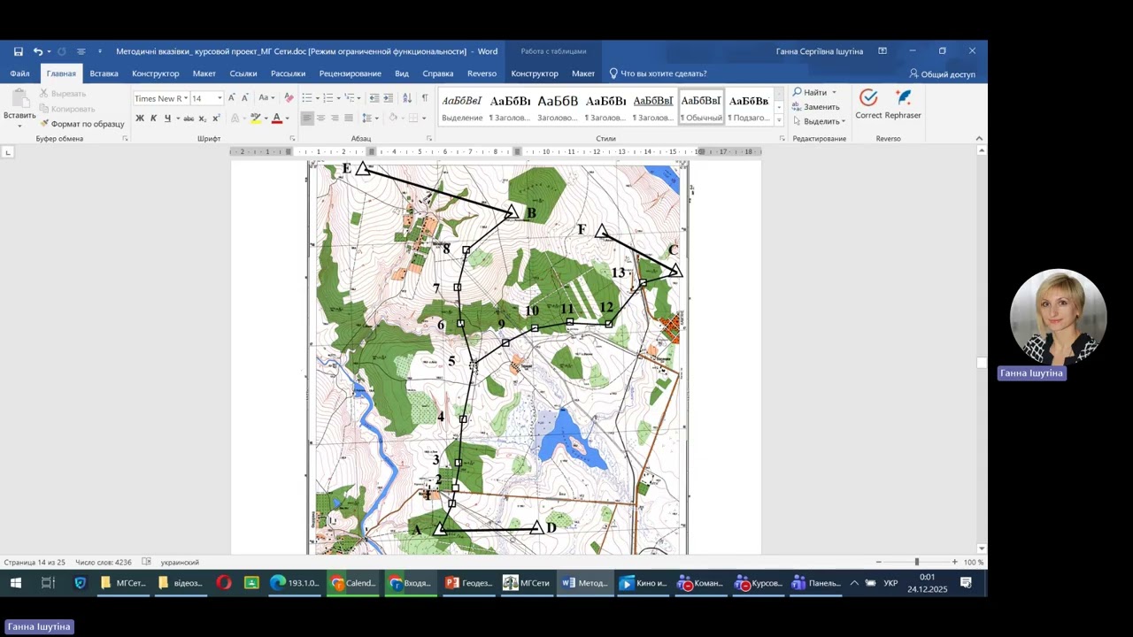Increase font size with the grow font icon
The height and width of the screenshot is (637, 1133).
coord(232,98)
